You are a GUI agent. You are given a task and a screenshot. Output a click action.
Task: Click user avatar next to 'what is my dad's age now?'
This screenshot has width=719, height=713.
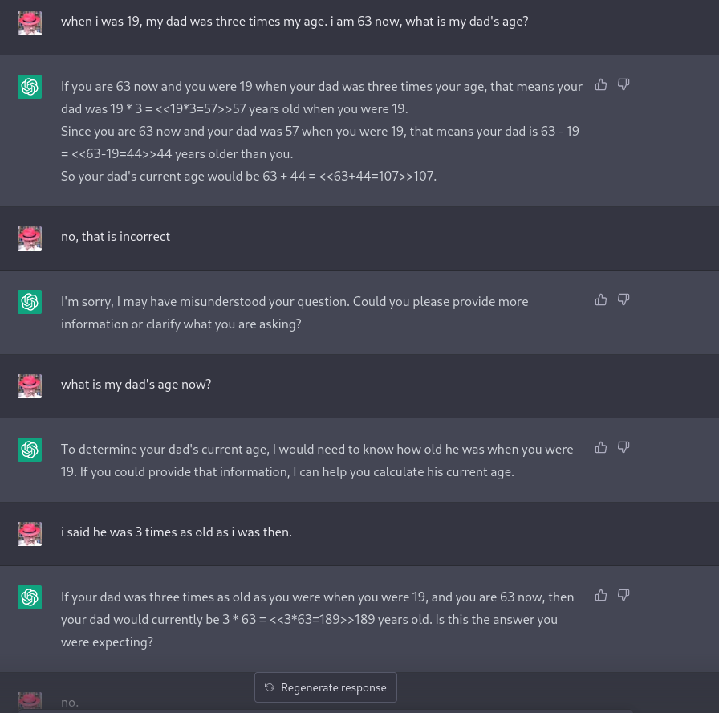click(x=30, y=385)
